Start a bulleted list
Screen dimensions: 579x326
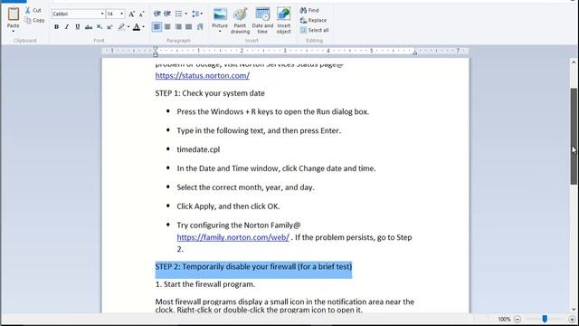[179, 14]
